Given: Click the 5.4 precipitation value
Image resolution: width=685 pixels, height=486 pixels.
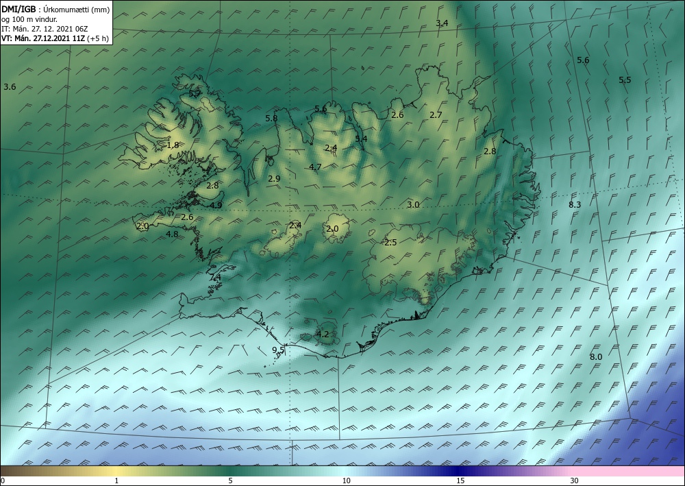Looking at the screenshot, I should click(361, 139).
